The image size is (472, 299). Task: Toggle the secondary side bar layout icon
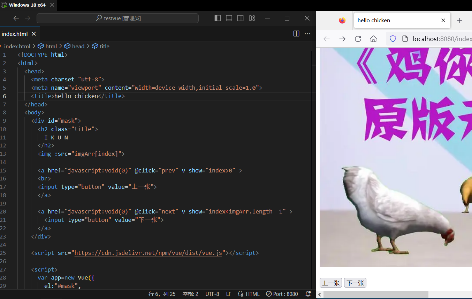pyautogui.click(x=241, y=18)
